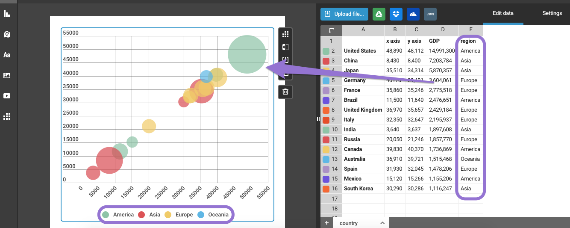Delete the chart with trash icon
This screenshot has height=228, width=570.
[285, 92]
